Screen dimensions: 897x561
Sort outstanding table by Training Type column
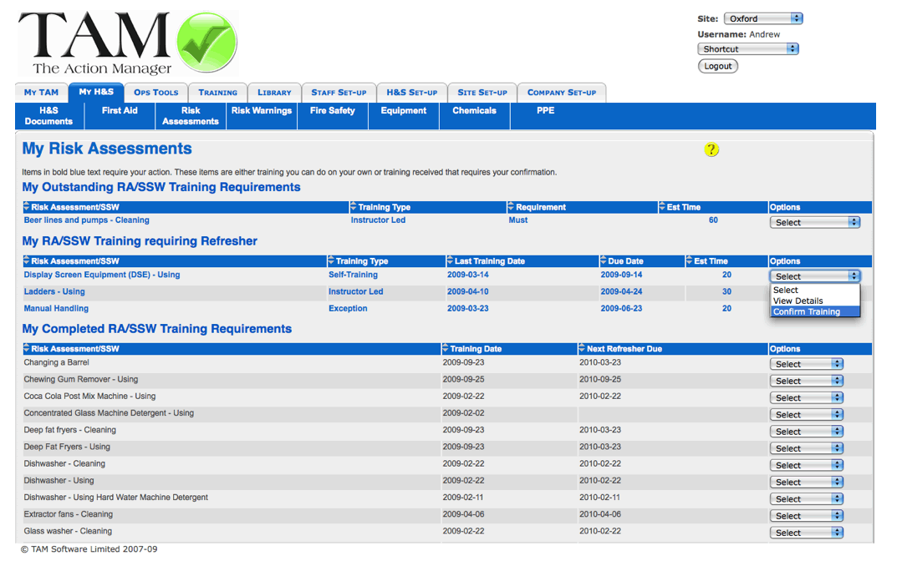tap(384, 207)
